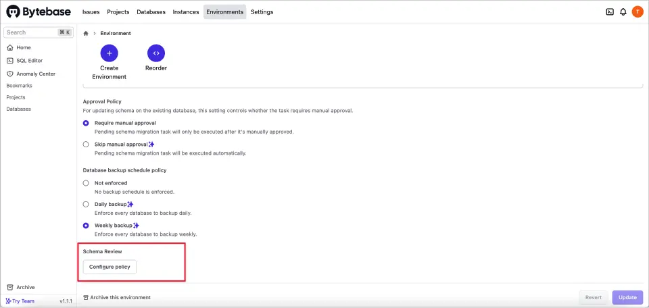
Task: Open Settings in the top navigation
Action: (x=262, y=12)
